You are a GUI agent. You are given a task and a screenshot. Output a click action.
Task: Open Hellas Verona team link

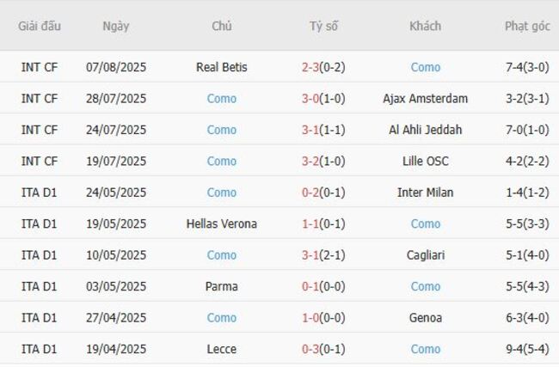click(221, 223)
